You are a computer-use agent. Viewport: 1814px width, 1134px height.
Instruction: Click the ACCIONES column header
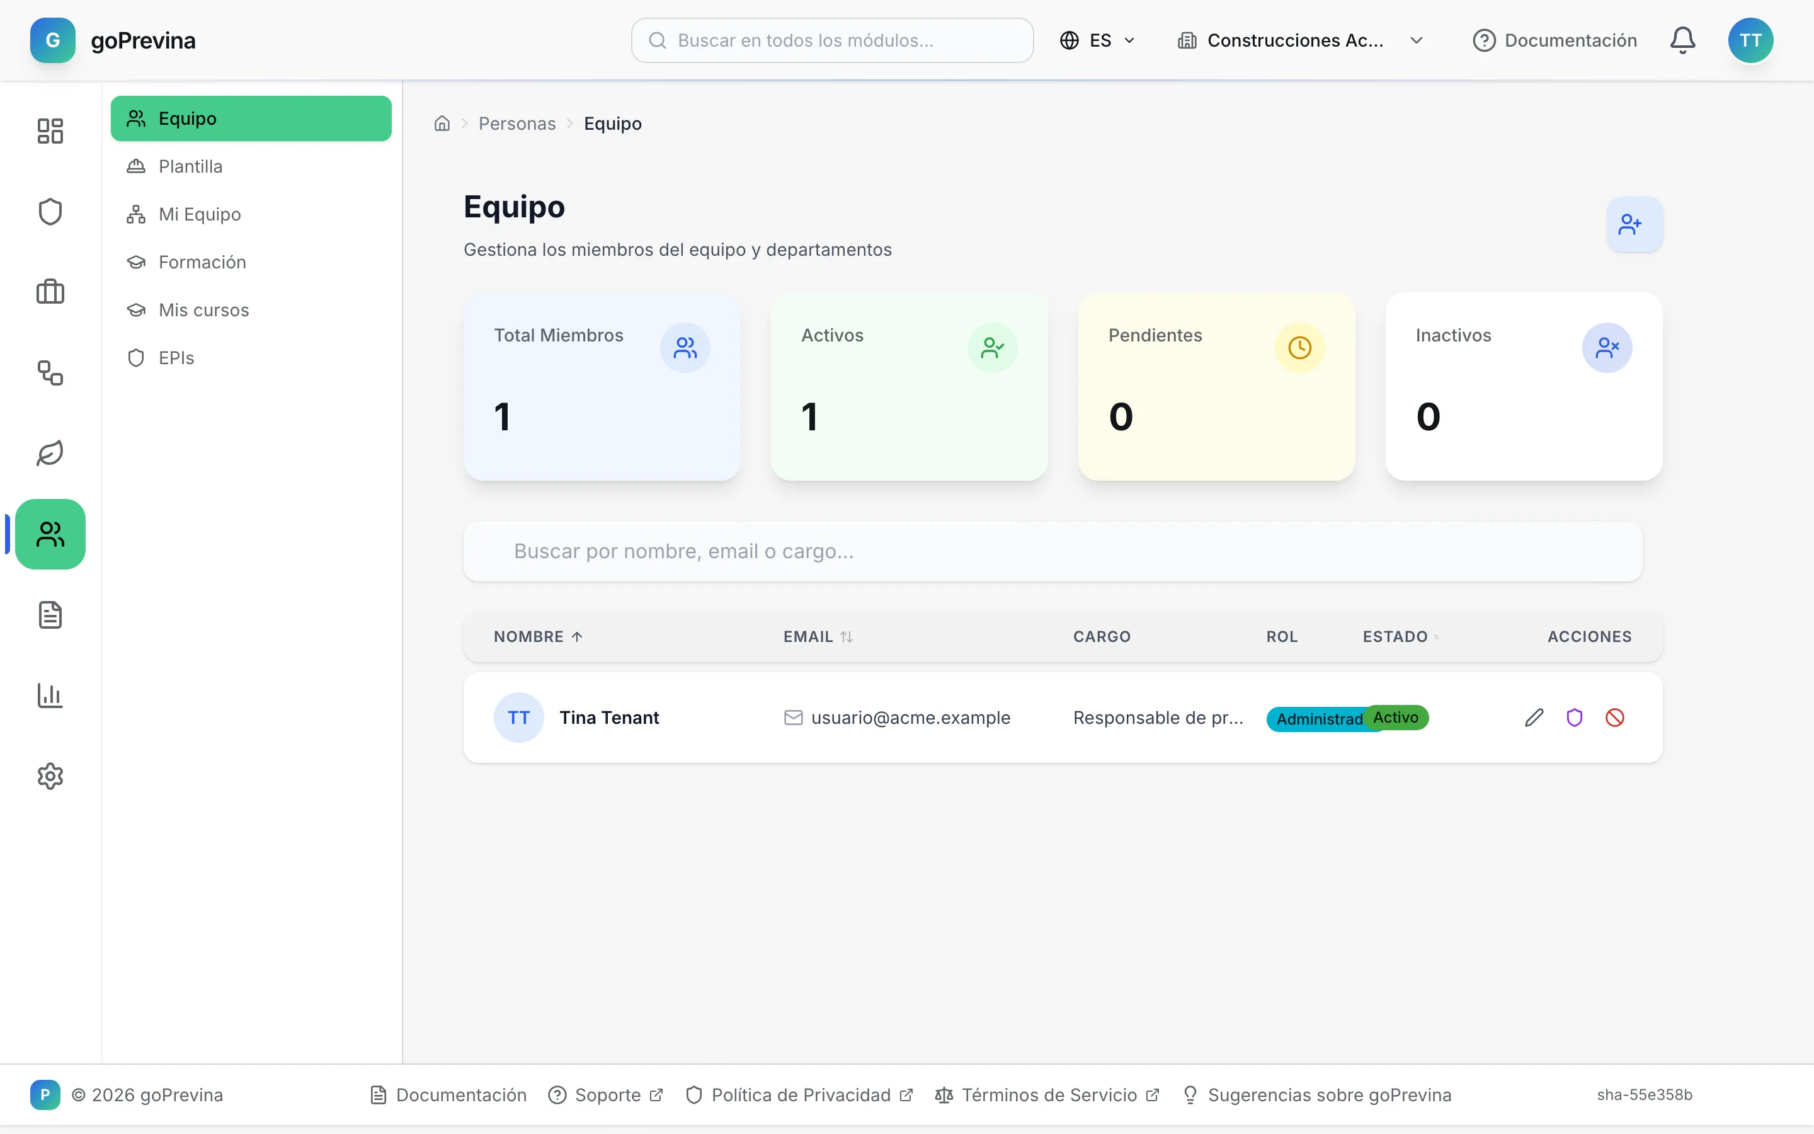tap(1589, 637)
